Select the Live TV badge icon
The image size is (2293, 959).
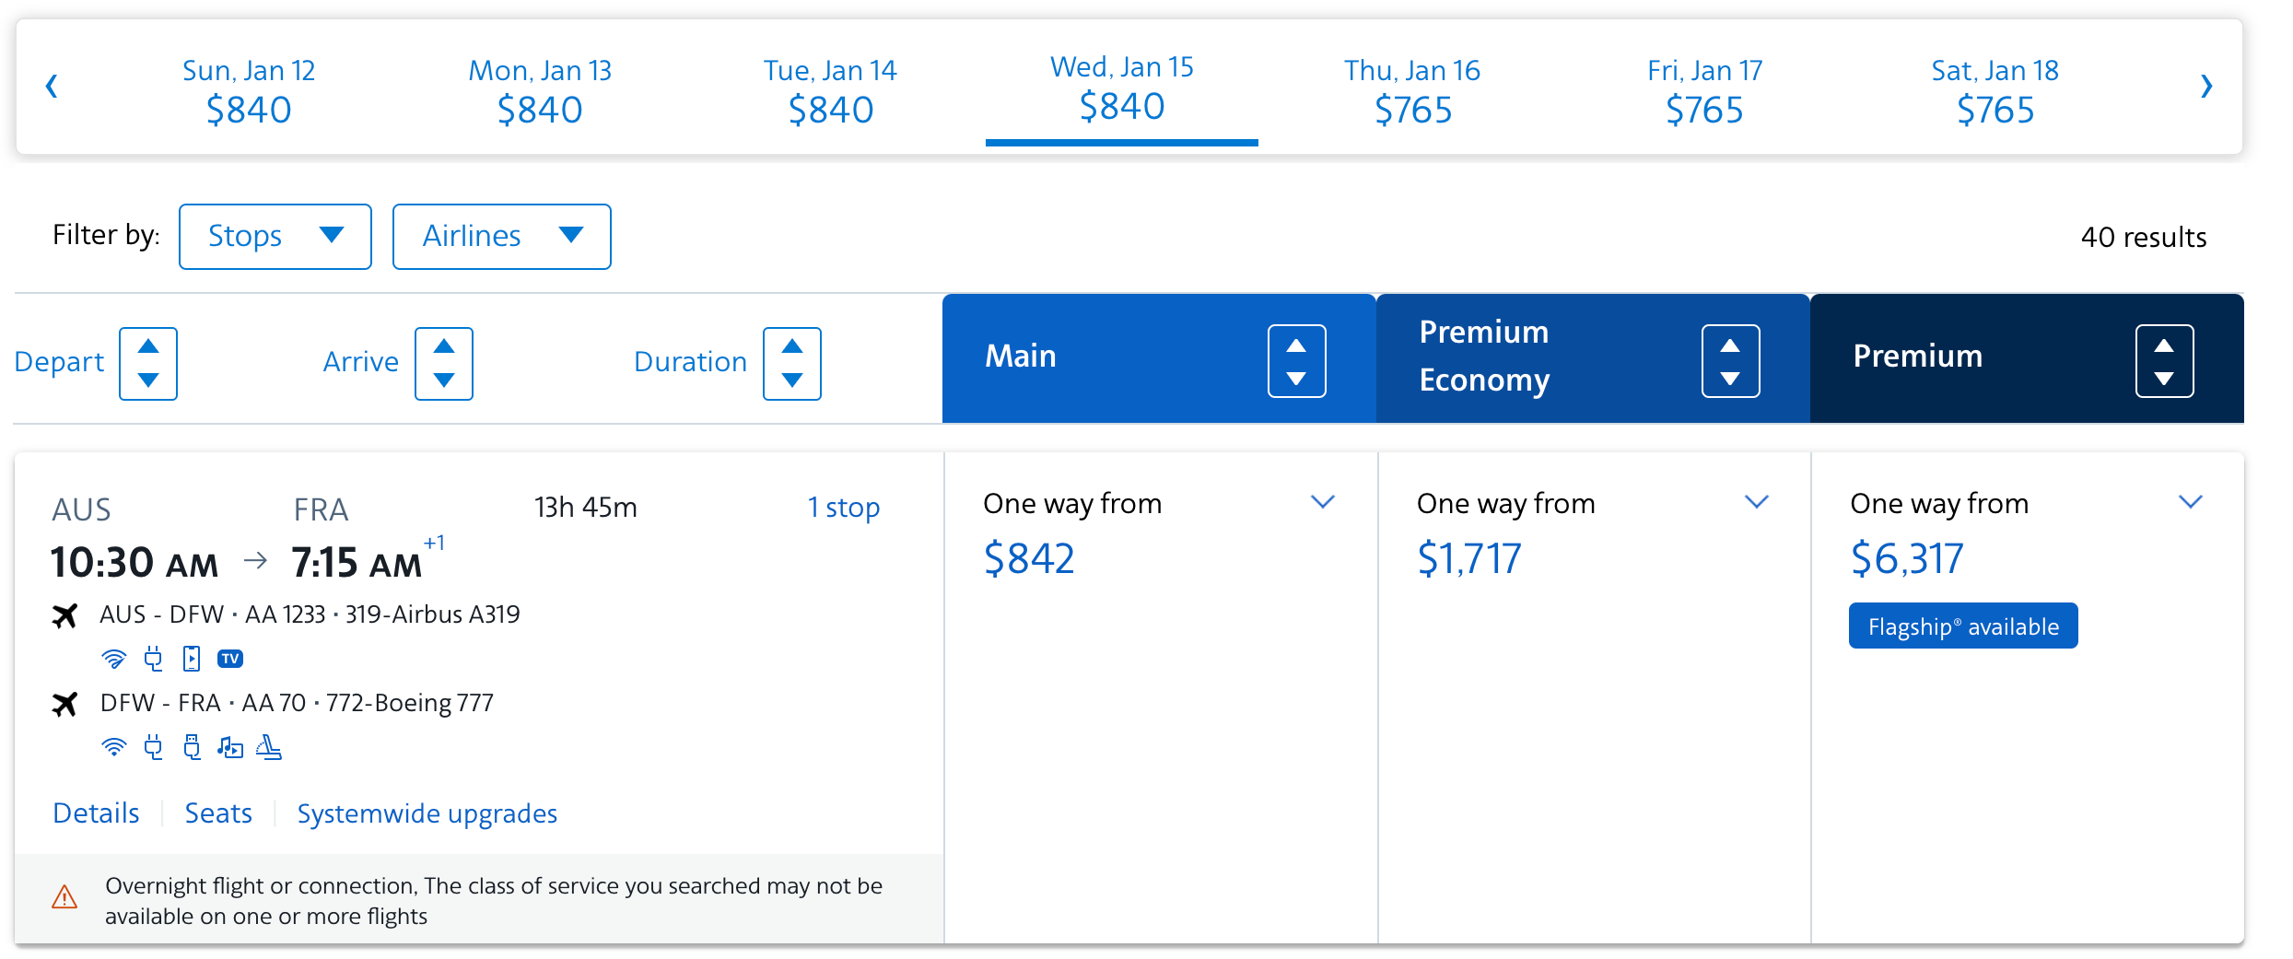point(230,659)
